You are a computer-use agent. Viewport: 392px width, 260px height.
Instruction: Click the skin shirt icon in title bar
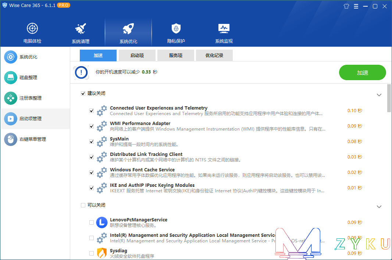[x=346, y=6]
